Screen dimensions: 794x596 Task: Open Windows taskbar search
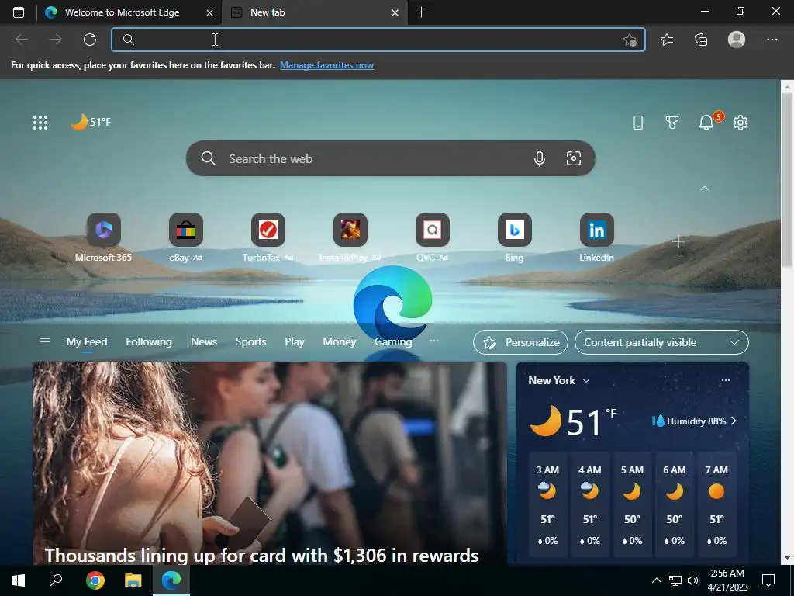point(56,580)
